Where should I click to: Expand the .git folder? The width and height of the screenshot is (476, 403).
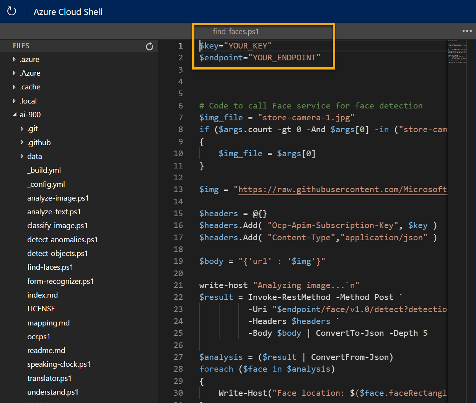coord(22,129)
